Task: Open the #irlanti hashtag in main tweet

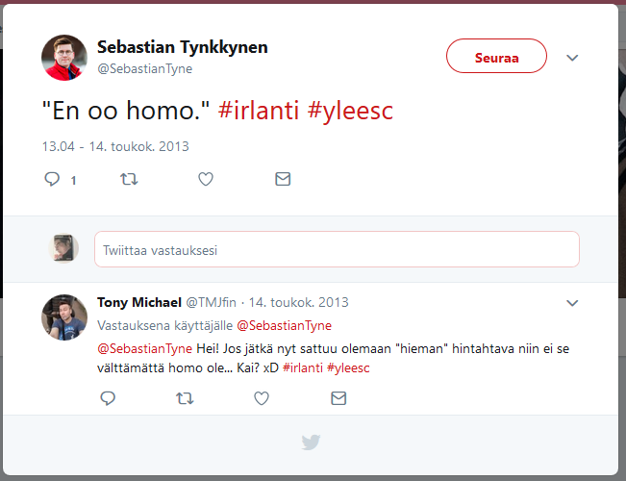Action: pyautogui.click(x=260, y=111)
